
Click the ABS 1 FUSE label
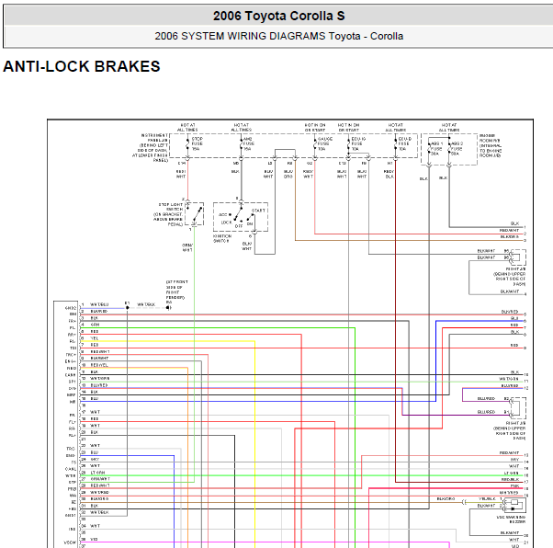(436, 149)
